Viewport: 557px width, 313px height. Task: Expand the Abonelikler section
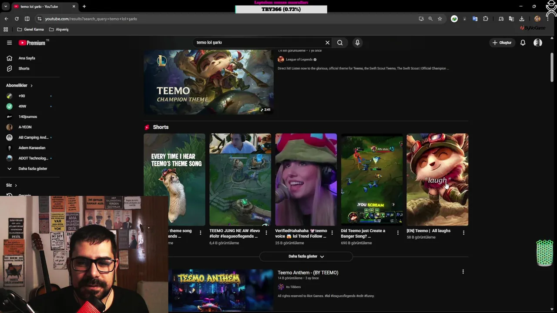[20, 86]
